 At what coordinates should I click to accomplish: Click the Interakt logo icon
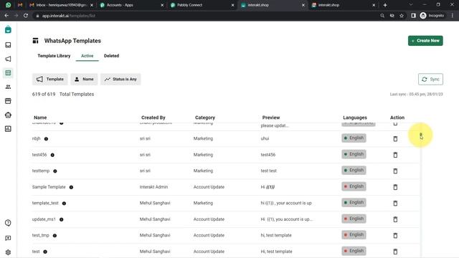[x=8, y=29]
